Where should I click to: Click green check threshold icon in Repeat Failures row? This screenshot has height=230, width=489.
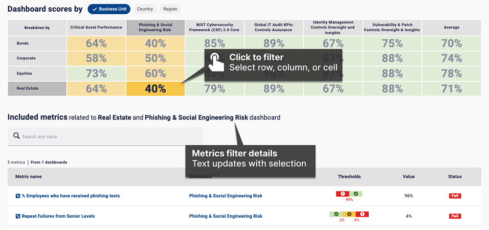click(335, 214)
